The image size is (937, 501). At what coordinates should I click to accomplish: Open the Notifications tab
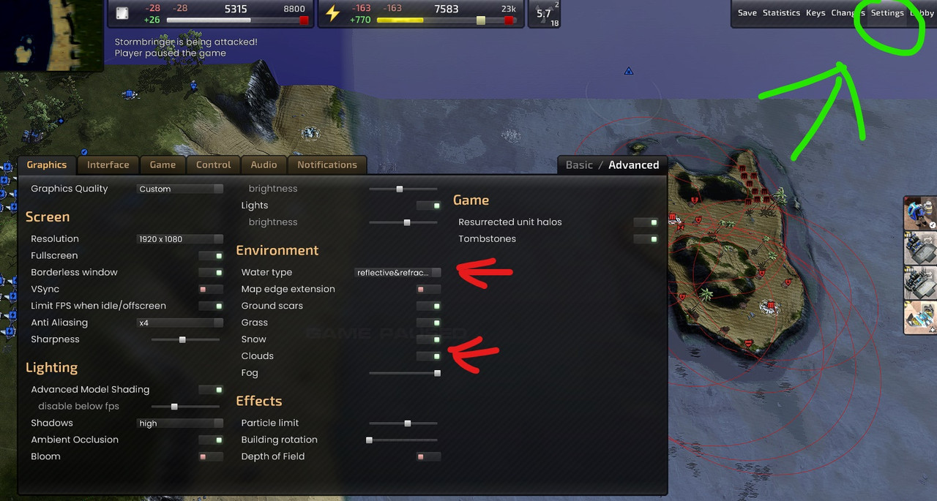coord(327,165)
